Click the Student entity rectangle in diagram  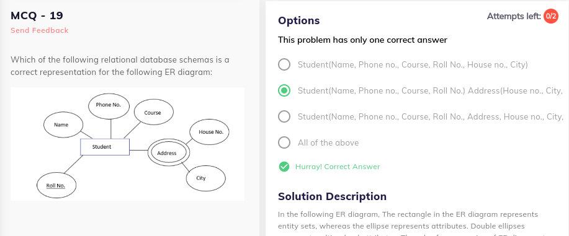click(x=104, y=147)
